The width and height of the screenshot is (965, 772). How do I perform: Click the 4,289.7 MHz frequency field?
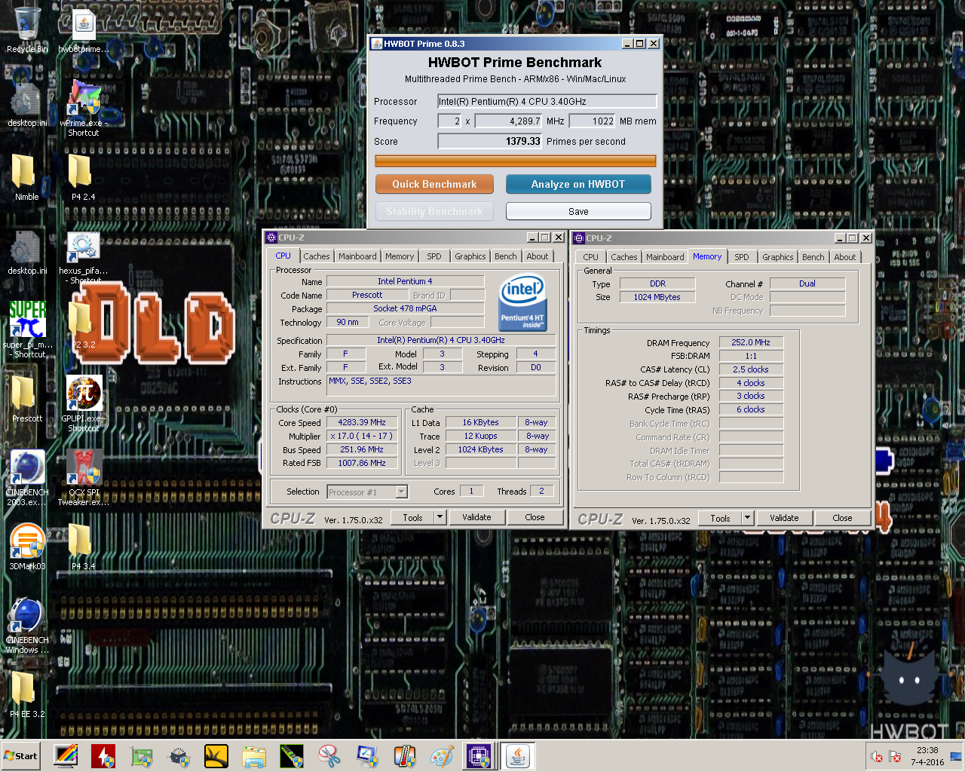point(508,121)
